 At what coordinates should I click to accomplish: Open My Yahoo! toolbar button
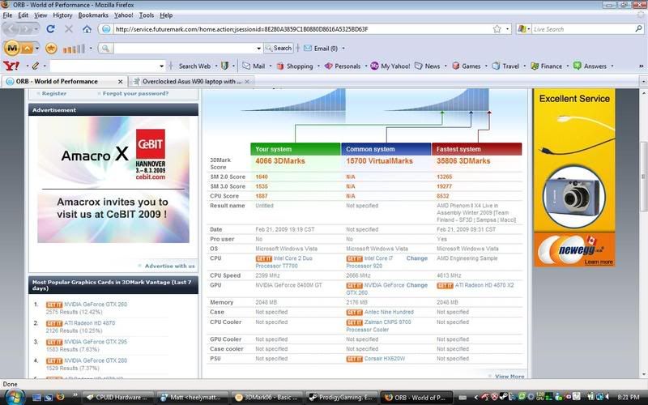pos(390,66)
